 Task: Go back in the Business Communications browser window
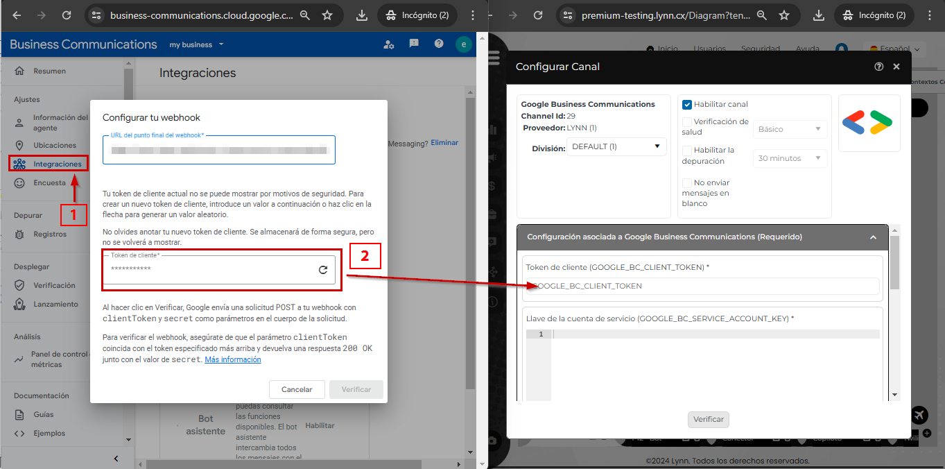click(17, 15)
